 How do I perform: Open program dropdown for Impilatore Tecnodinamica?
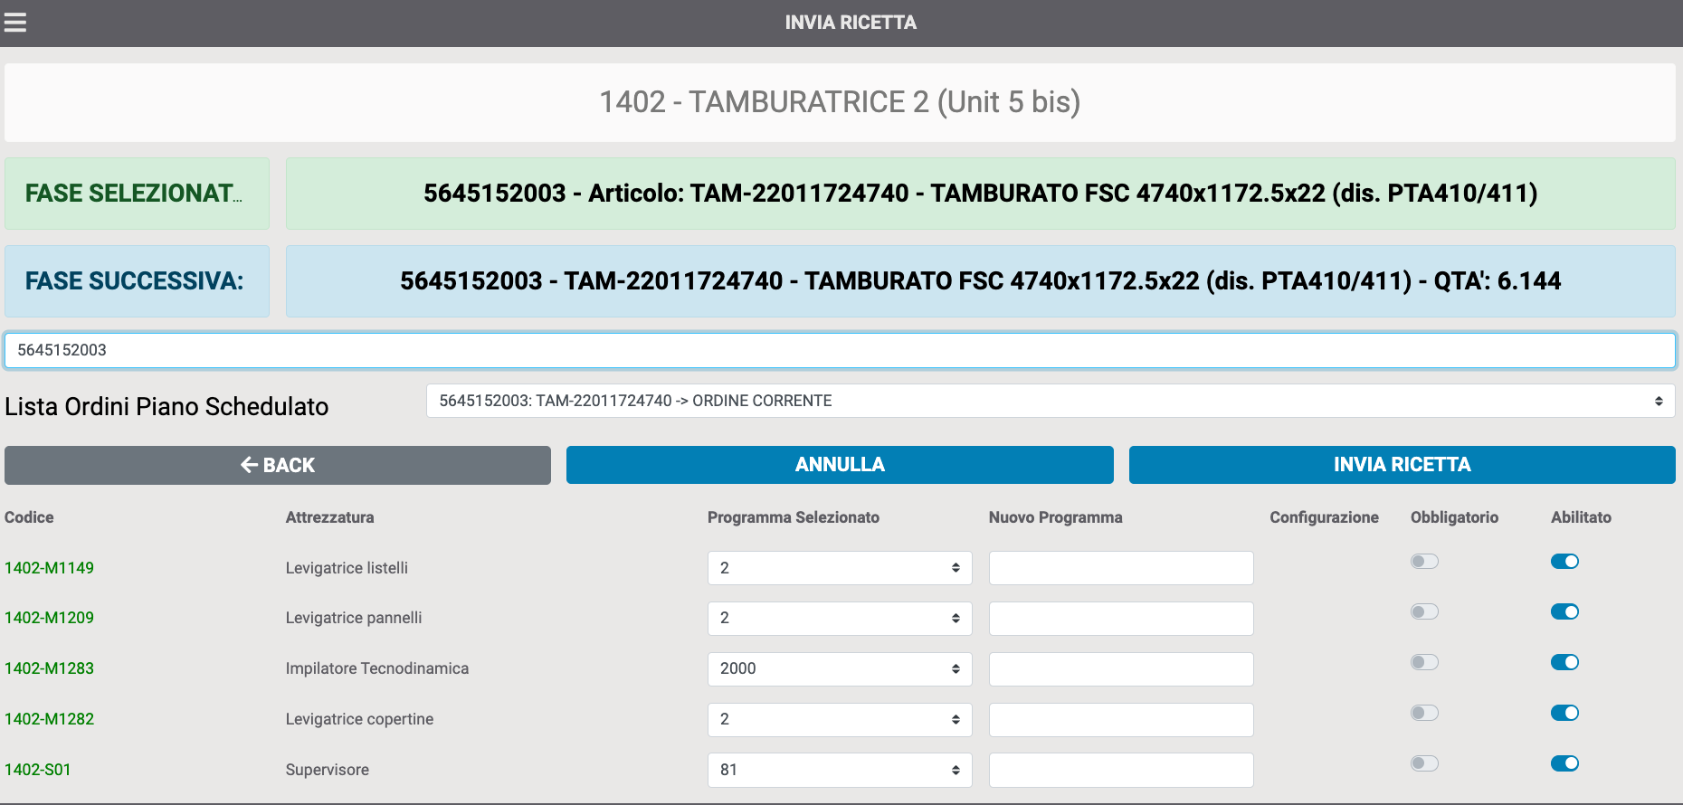tap(839, 668)
